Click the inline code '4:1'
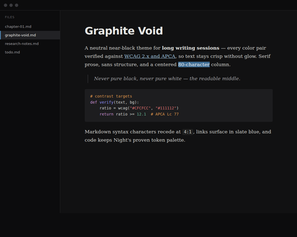The width and height of the screenshot is (297, 237). click(188, 132)
